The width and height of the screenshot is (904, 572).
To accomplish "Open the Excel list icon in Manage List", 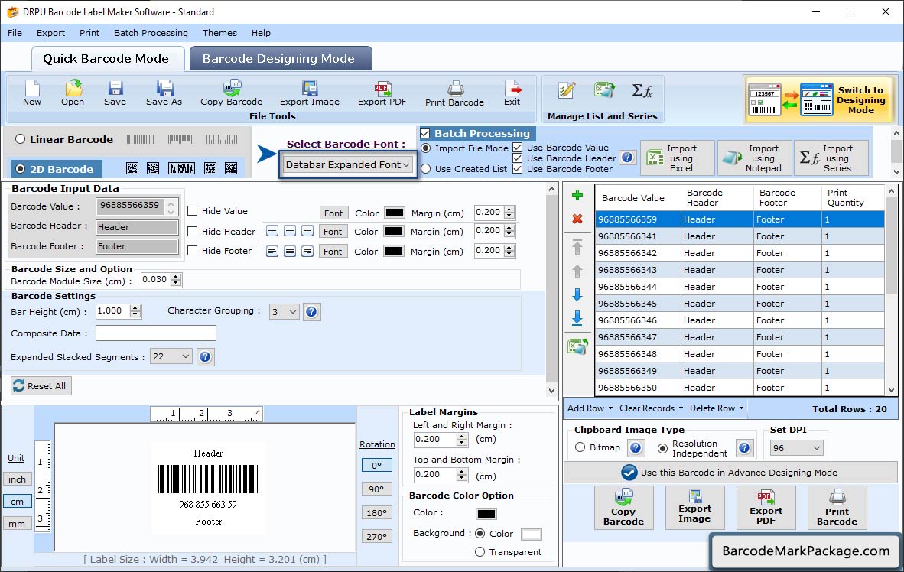I will (x=604, y=90).
